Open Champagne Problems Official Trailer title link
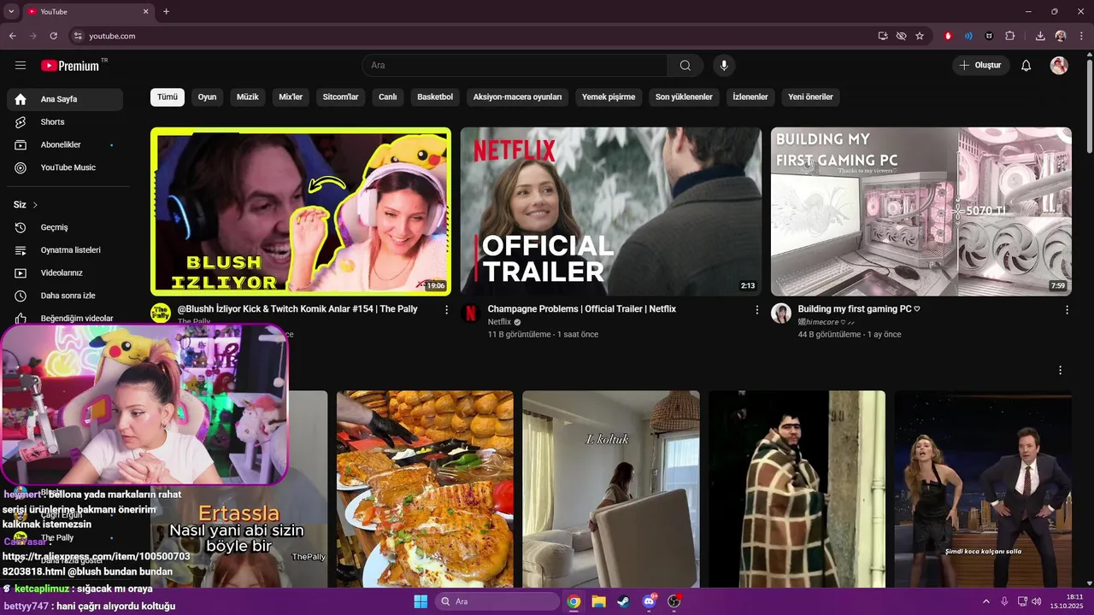This screenshot has width=1094, height=615. click(x=582, y=309)
